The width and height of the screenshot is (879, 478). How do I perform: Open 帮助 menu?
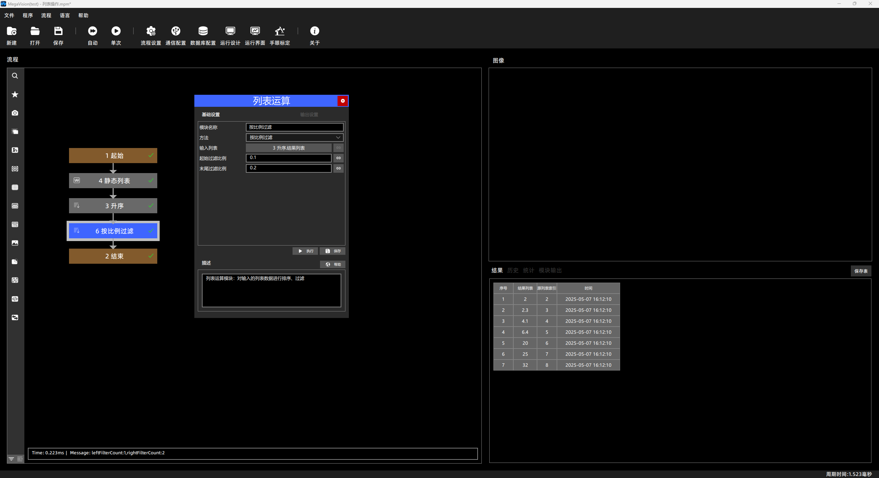coord(83,15)
